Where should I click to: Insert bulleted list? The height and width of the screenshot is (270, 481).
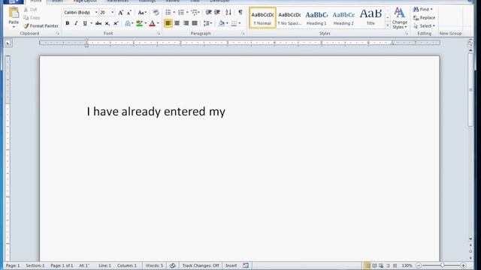pos(168,12)
